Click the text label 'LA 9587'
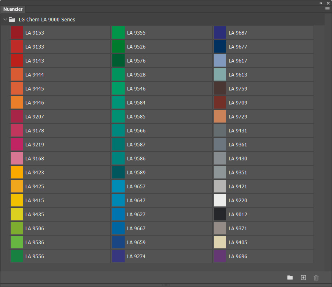 (x=136, y=145)
